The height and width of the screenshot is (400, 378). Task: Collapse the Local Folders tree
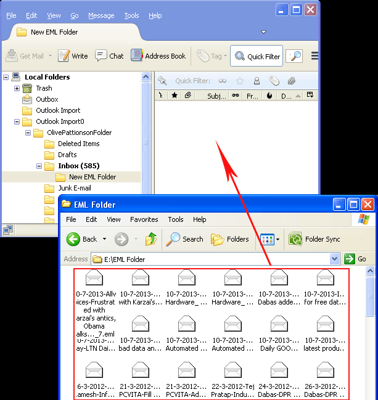(6, 77)
